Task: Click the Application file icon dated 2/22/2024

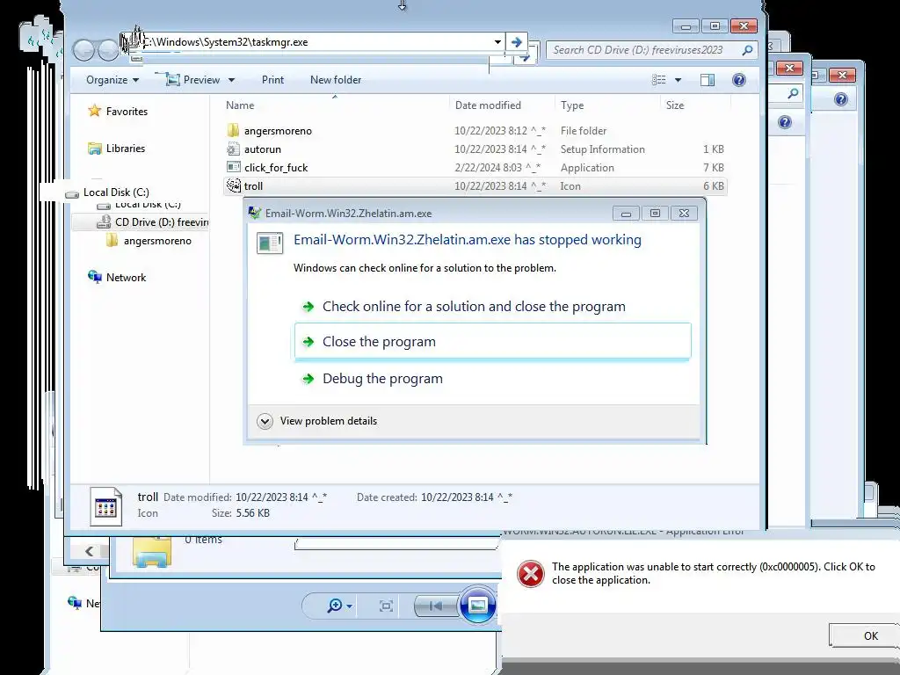Action: point(233,167)
